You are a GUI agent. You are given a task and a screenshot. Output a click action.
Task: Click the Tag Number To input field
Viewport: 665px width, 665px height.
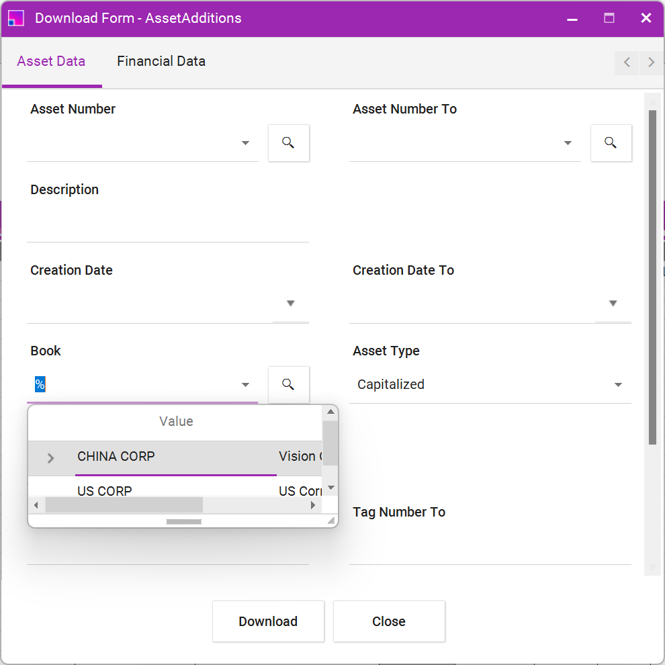490,546
